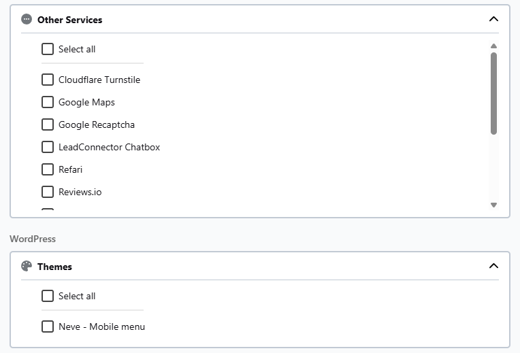The image size is (520, 353).
Task: Click the Cloudflare Turnstile label
Action: 99,80
